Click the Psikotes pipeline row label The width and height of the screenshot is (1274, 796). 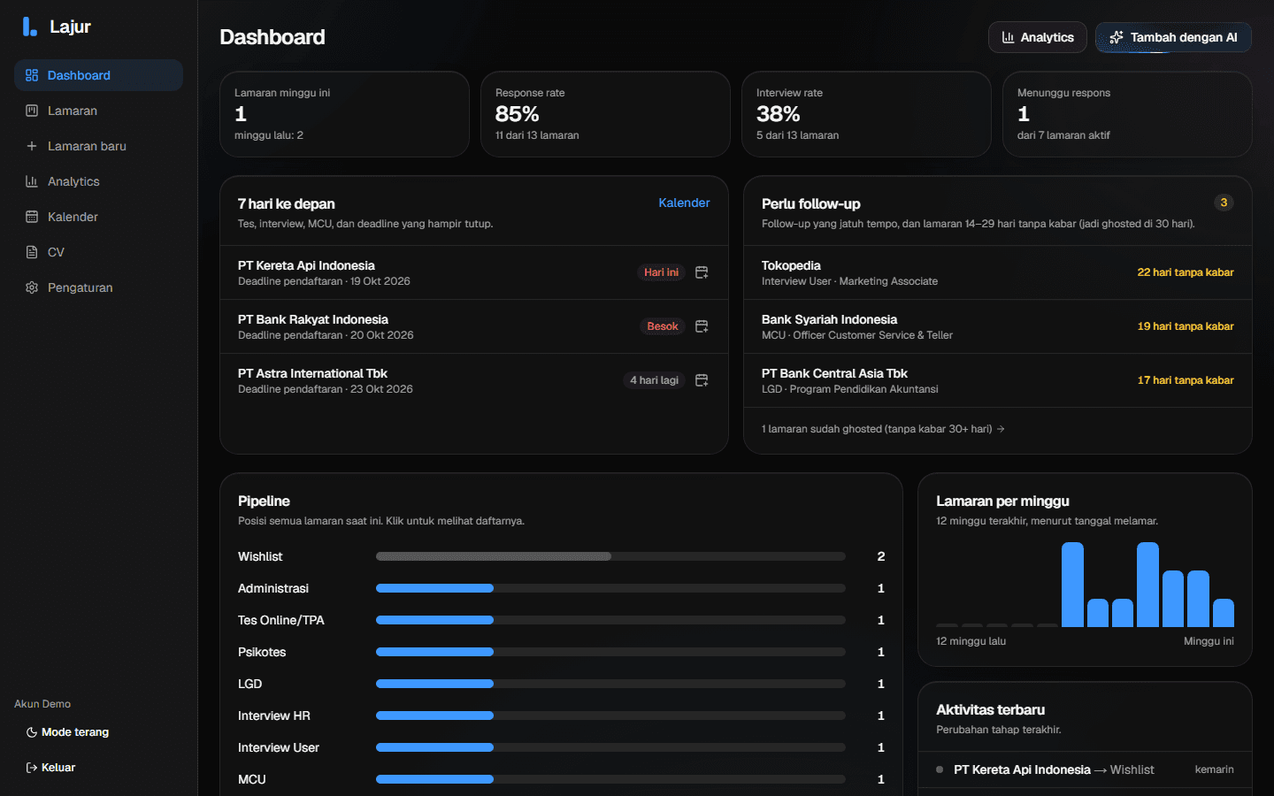click(262, 652)
